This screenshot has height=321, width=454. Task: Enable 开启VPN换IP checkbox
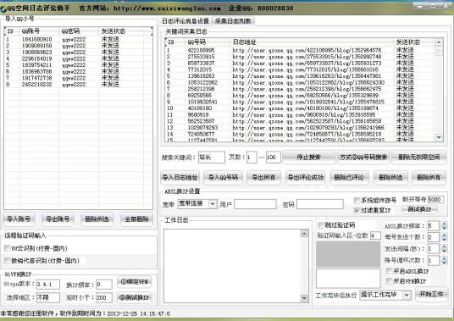390,281
